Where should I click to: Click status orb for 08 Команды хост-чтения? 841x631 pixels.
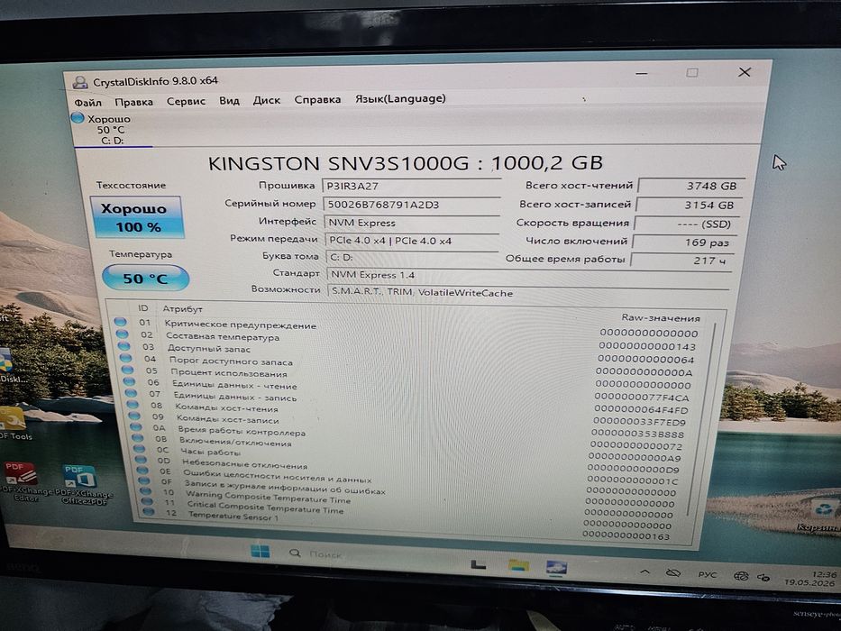coord(133,405)
